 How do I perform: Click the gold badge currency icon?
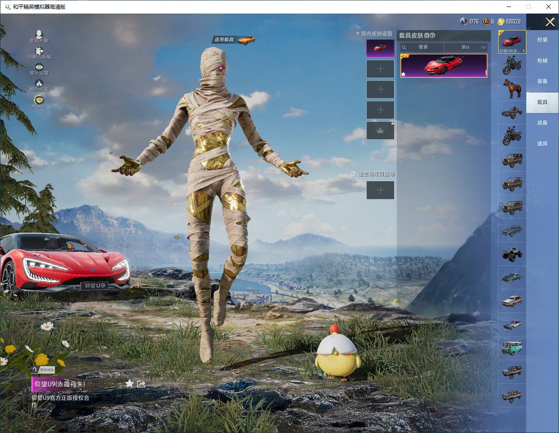[x=486, y=21]
